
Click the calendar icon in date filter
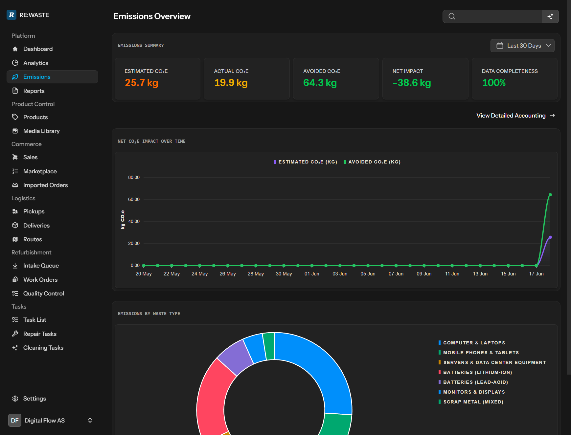click(500, 46)
